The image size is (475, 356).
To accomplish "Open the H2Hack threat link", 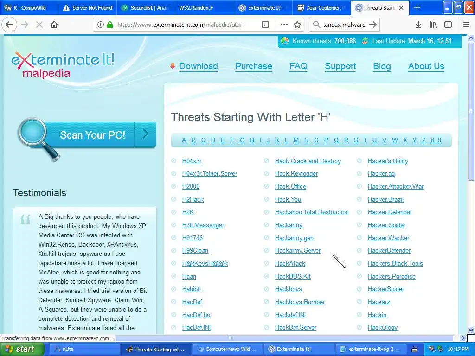I will (193, 199).
